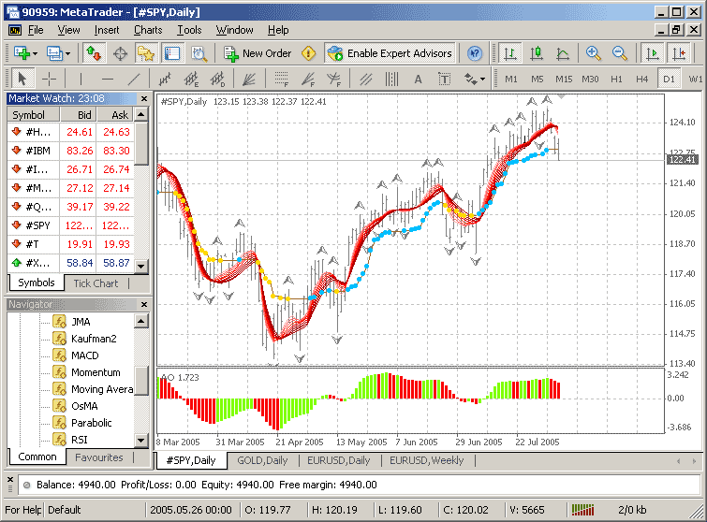Select the vertical line tool
This screenshot has width=707, height=522.
[x=81, y=80]
